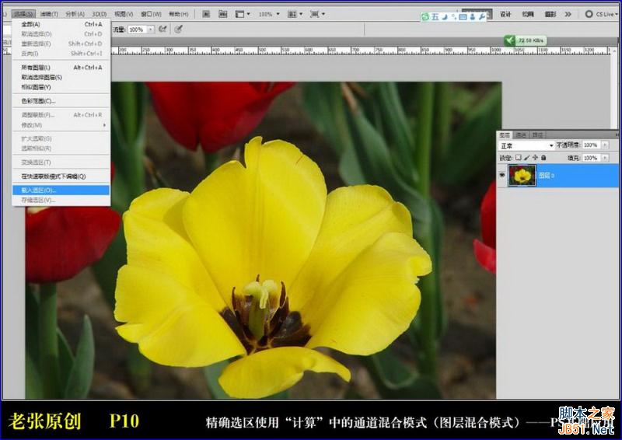Open the arrange documents dropdown
This screenshot has width=622, height=440.
click(x=295, y=14)
